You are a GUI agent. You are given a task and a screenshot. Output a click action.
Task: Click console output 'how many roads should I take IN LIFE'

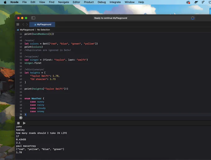(42, 133)
